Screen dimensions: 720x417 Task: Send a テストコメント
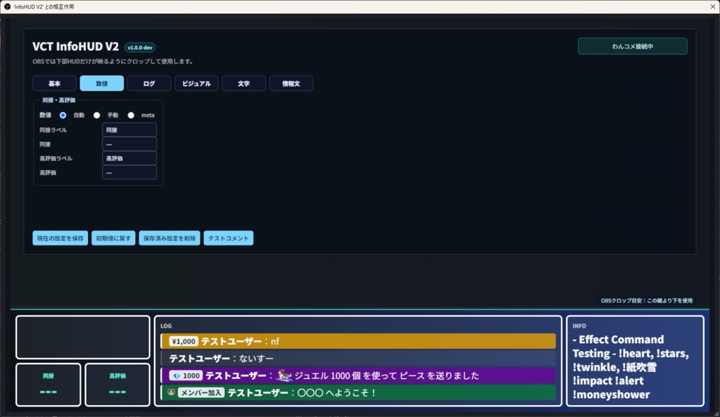pyautogui.click(x=229, y=238)
